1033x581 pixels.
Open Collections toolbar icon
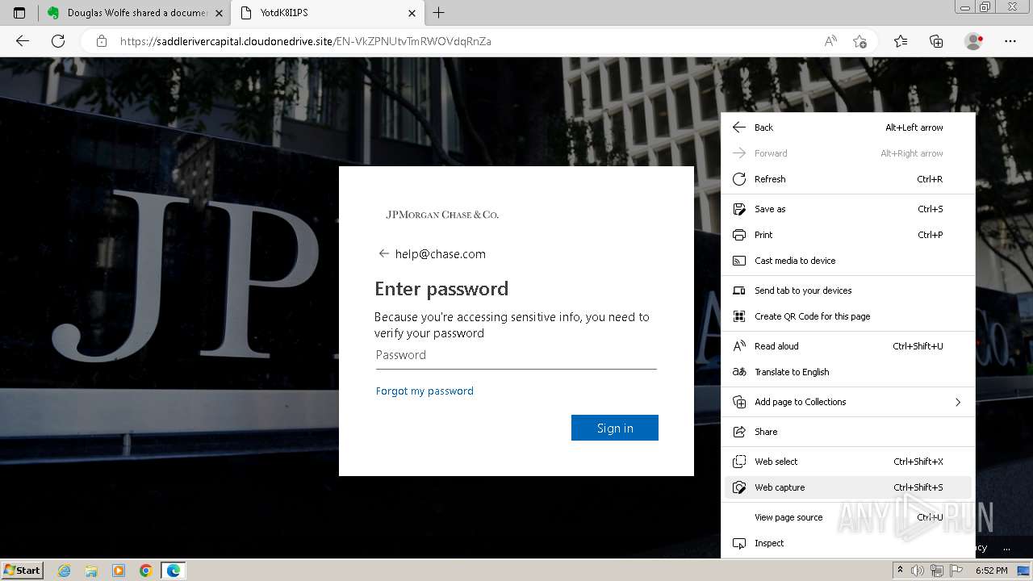pyautogui.click(x=936, y=41)
